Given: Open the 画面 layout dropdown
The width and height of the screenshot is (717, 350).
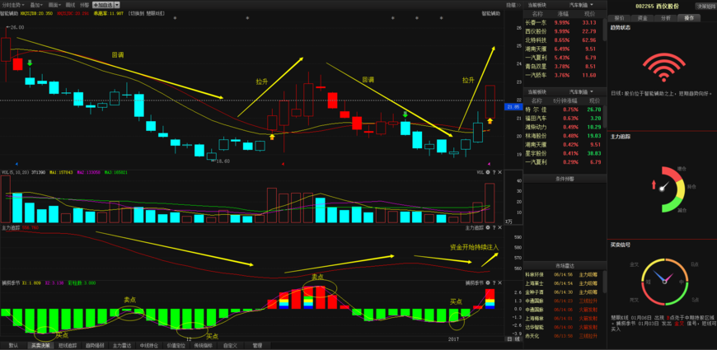Looking at the screenshot, I should tap(55, 5).
